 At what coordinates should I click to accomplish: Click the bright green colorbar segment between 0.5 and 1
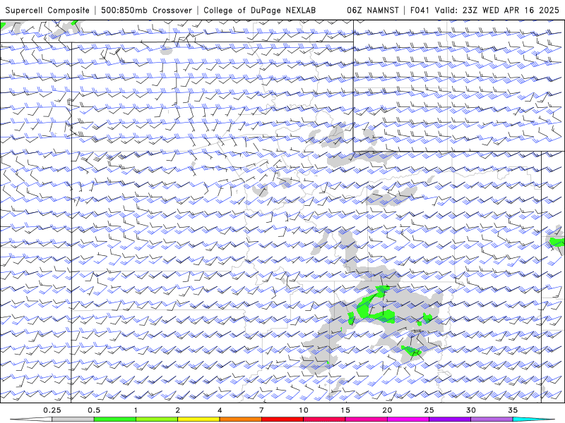click(114, 419)
